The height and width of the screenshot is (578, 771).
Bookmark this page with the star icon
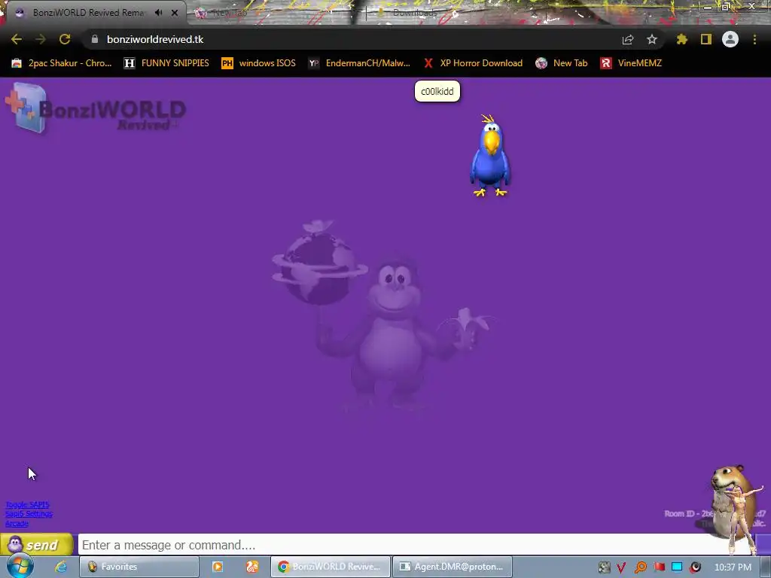652,39
